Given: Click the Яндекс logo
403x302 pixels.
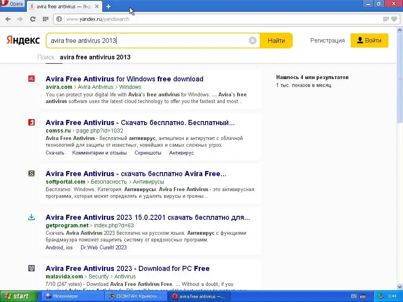Looking at the screenshot, I should tap(23, 41).
